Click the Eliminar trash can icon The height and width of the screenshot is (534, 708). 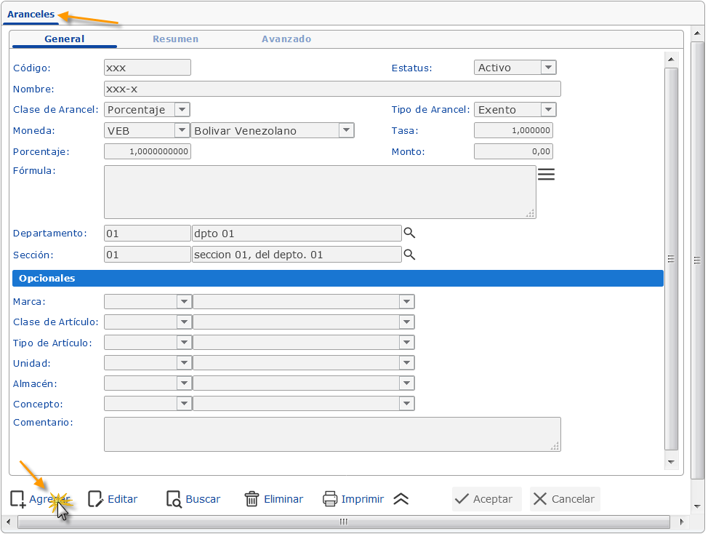point(252,499)
